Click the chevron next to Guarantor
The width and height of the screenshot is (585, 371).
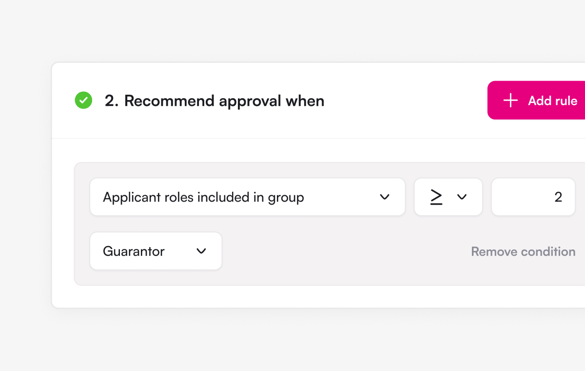tap(201, 251)
